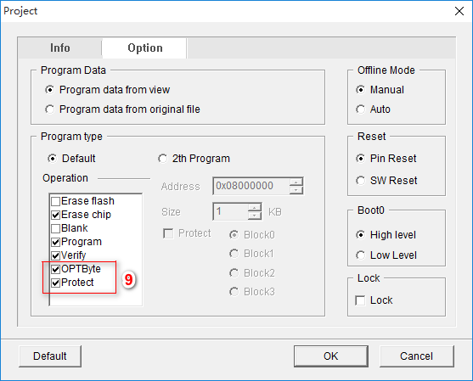Close the Project dialog window
The height and width of the screenshot is (381, 473).
click(x=459, y=11)
